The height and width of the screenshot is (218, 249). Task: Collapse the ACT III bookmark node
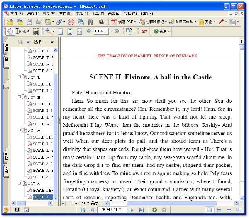(20, 97)
